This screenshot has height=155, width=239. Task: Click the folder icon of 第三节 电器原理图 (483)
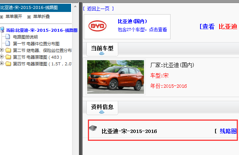(8, 57)
